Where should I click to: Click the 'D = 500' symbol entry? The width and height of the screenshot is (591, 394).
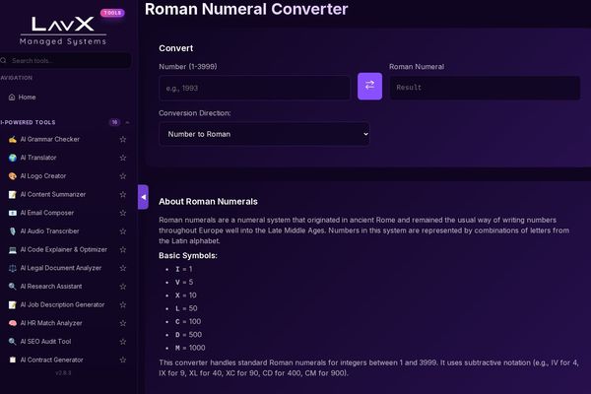pos(188,335)
